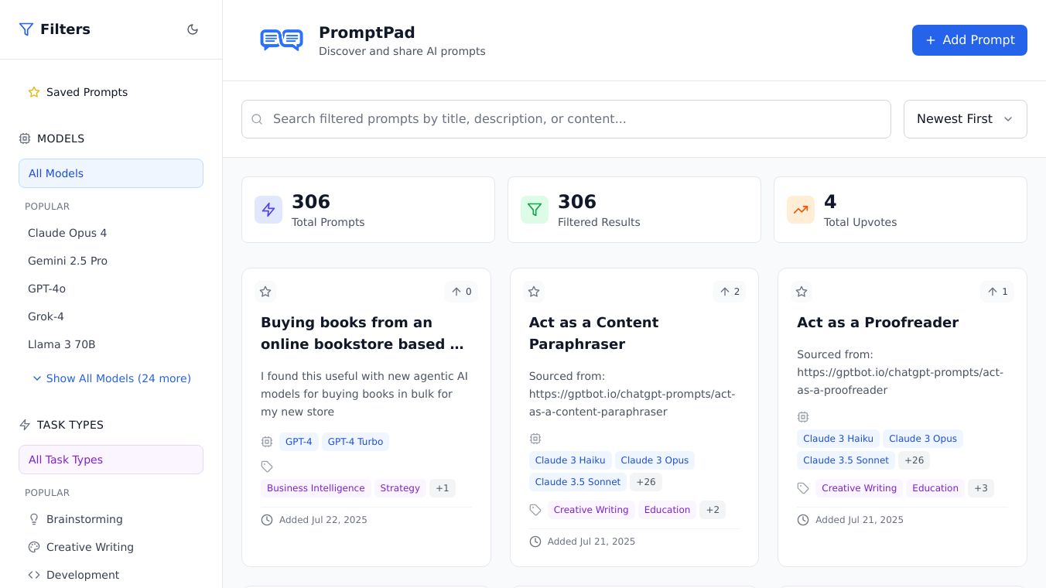Viewport: 1046px width, 588px height.
Task: Upvote the Act as a Content Paraphraser prompt
Action: tap(730, 292)
